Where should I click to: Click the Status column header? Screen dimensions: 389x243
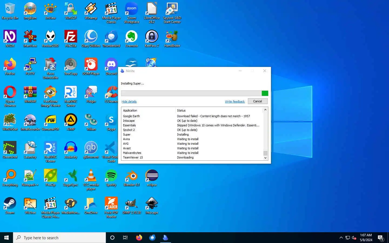click(x=219, y=110)
